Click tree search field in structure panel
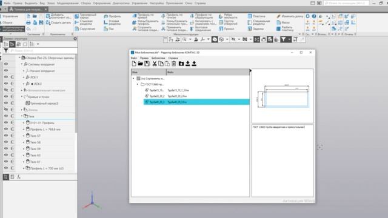The image size is (388, 218). pos(43,51)
